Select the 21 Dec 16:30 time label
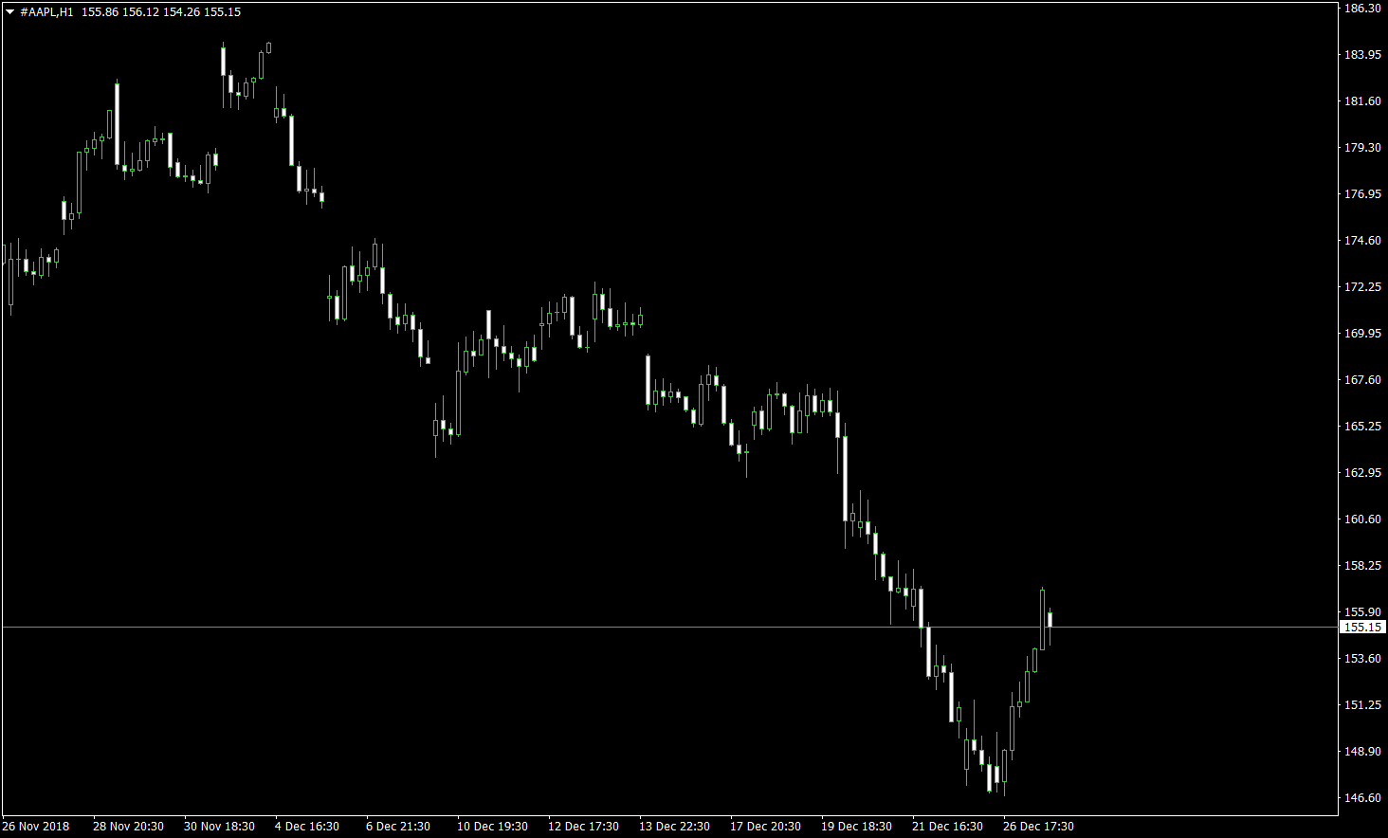Viewport: 1388px width, 838px height. [x=947, y=827]
